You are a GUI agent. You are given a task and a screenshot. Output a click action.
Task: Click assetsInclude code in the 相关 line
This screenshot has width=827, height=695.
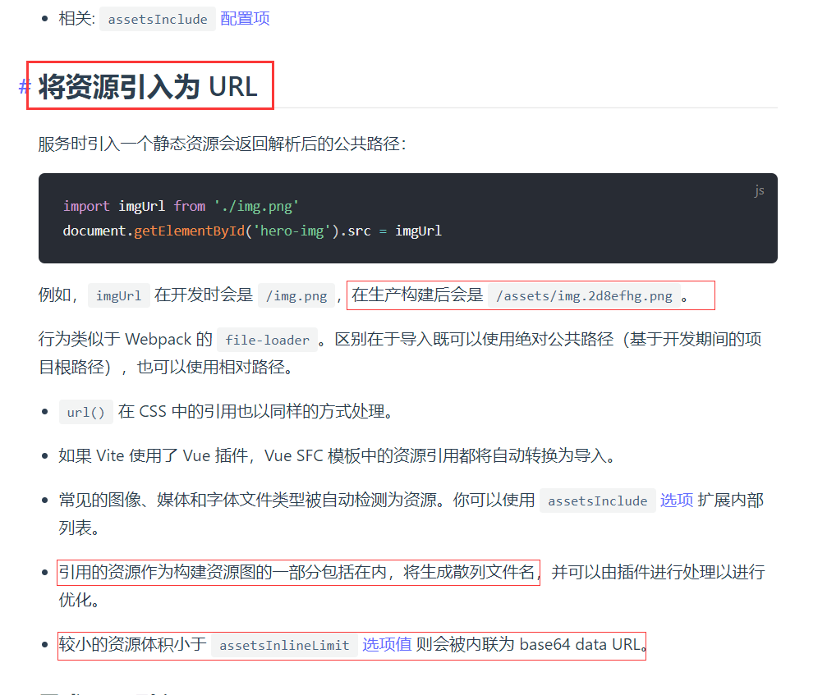coord(158,19)
